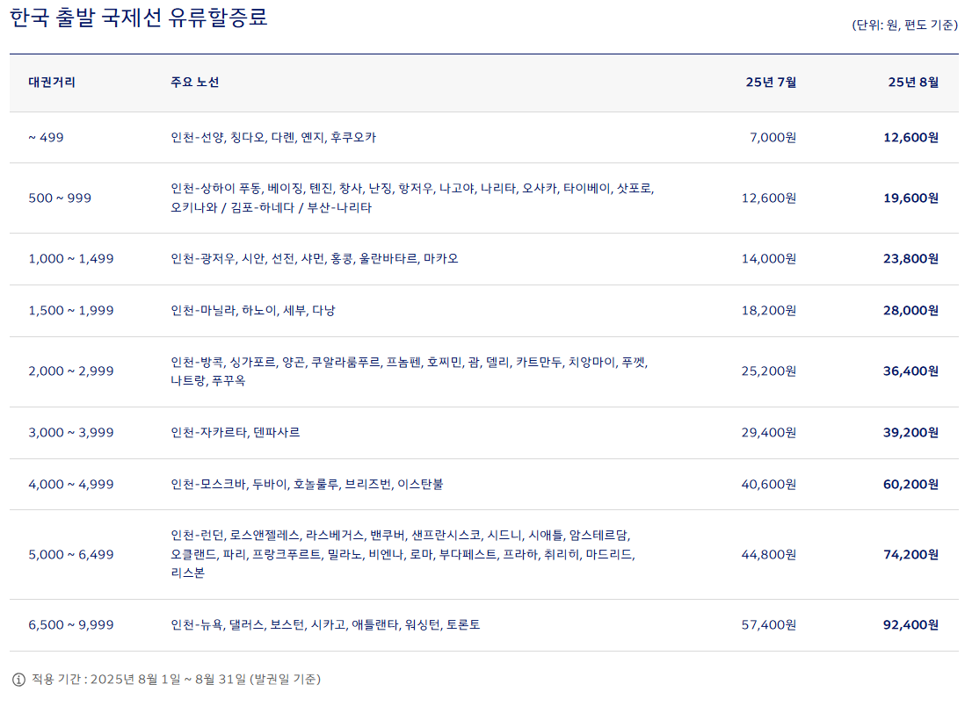Select the 4,000 ~ 4,999 distance cell

click(71, 485)
